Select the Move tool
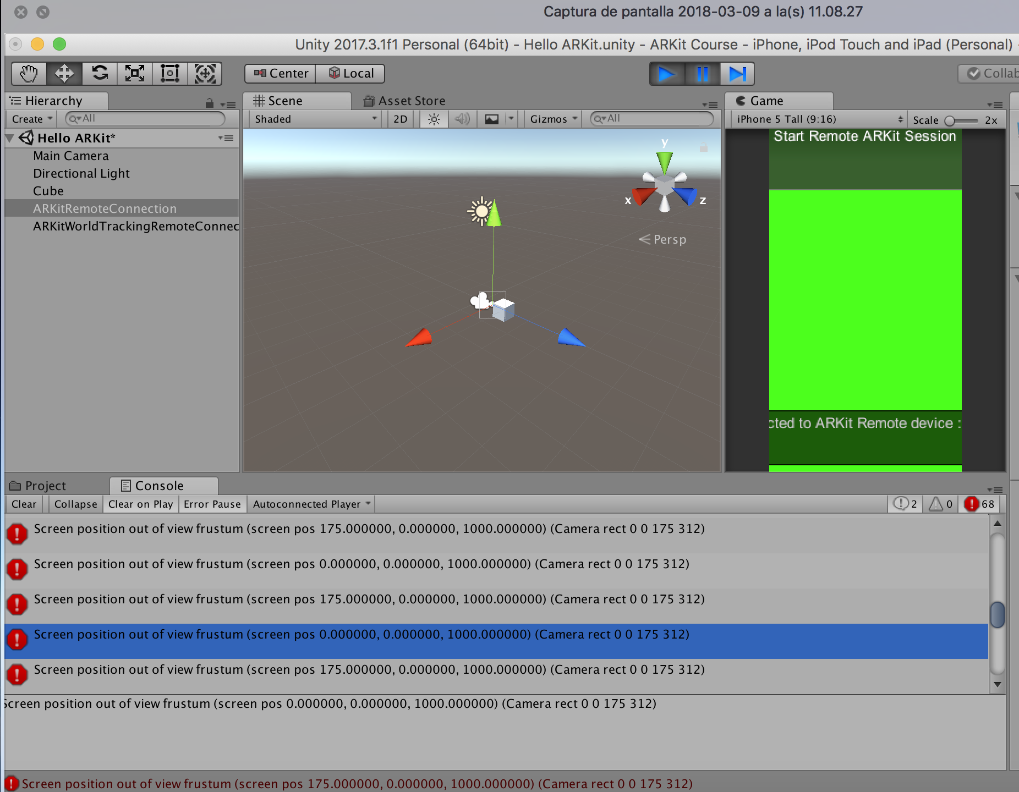Screen dimensions: 1019x792 [64, 74]
